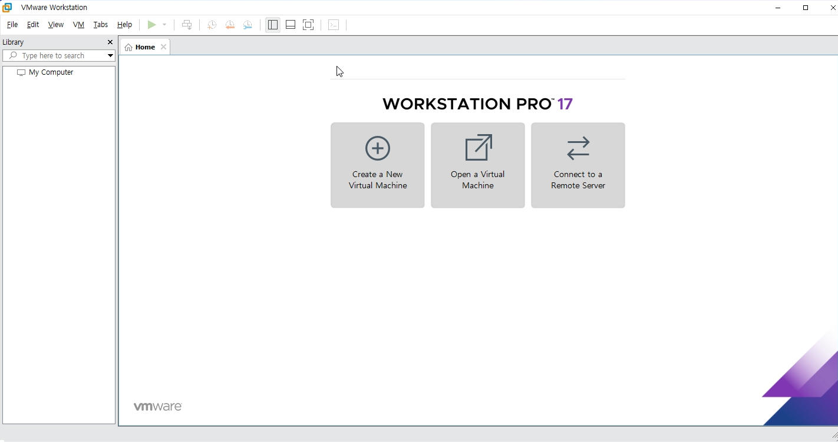Click the green Power On play icon

[x=151, y=25]
